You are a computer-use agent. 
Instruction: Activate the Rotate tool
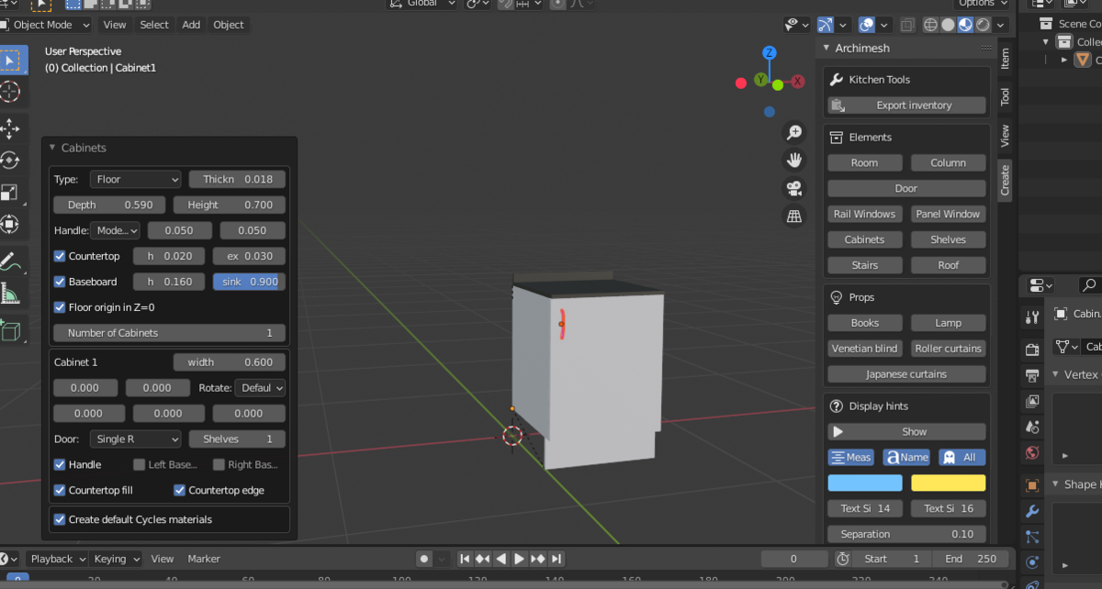[x=10, y=160]
